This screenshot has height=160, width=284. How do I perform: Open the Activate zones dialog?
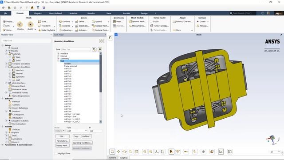coord(81,30)
